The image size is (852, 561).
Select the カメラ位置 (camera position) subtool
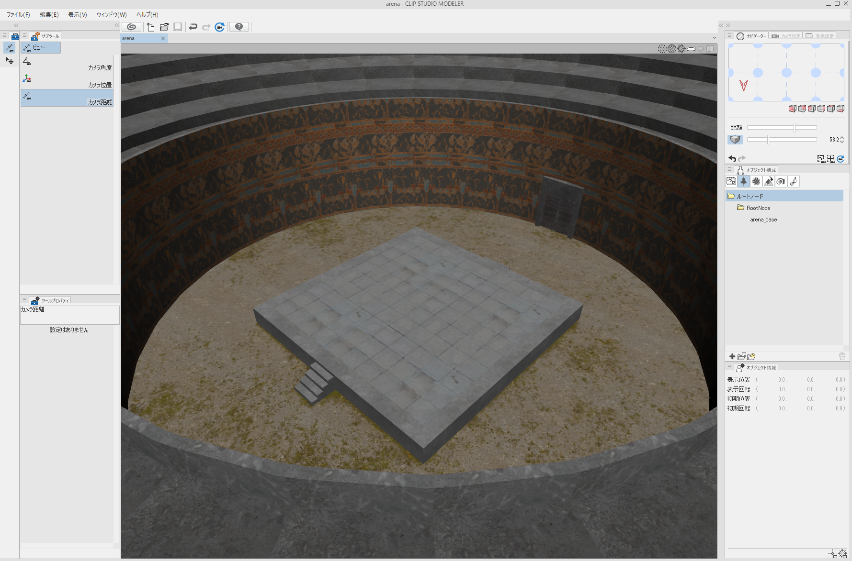point(67,81)
